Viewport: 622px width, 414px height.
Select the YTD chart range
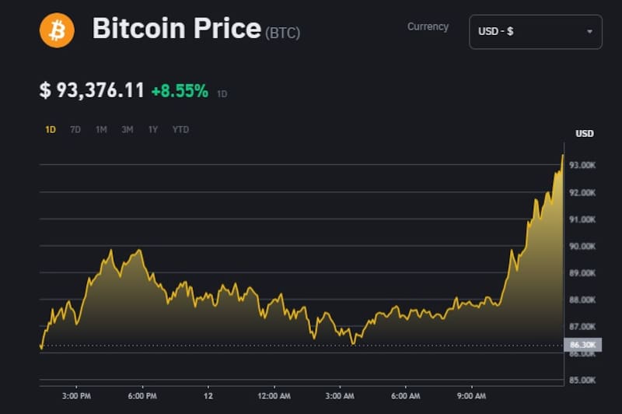(x=180, y=130)
